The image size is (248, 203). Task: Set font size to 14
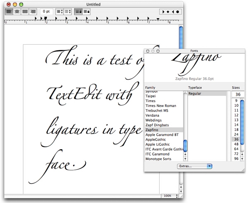(236, 125)
